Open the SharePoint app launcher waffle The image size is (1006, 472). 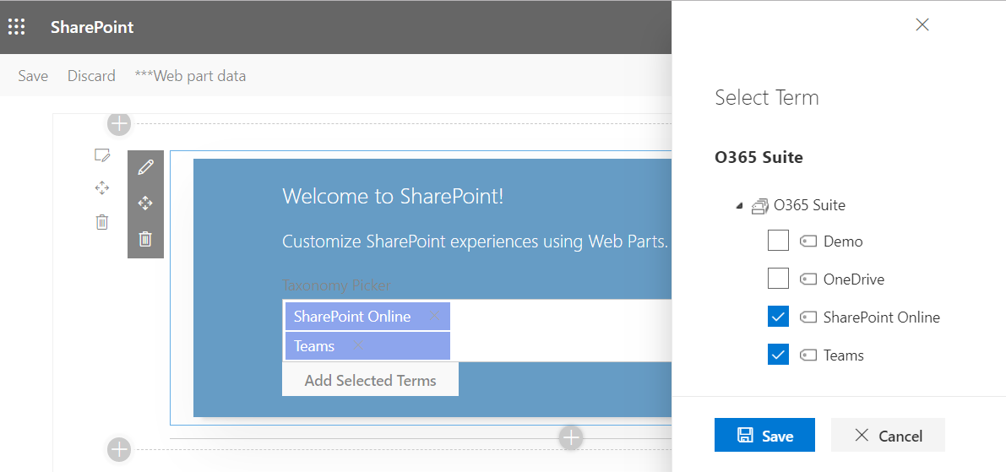[x=17, y=27]
